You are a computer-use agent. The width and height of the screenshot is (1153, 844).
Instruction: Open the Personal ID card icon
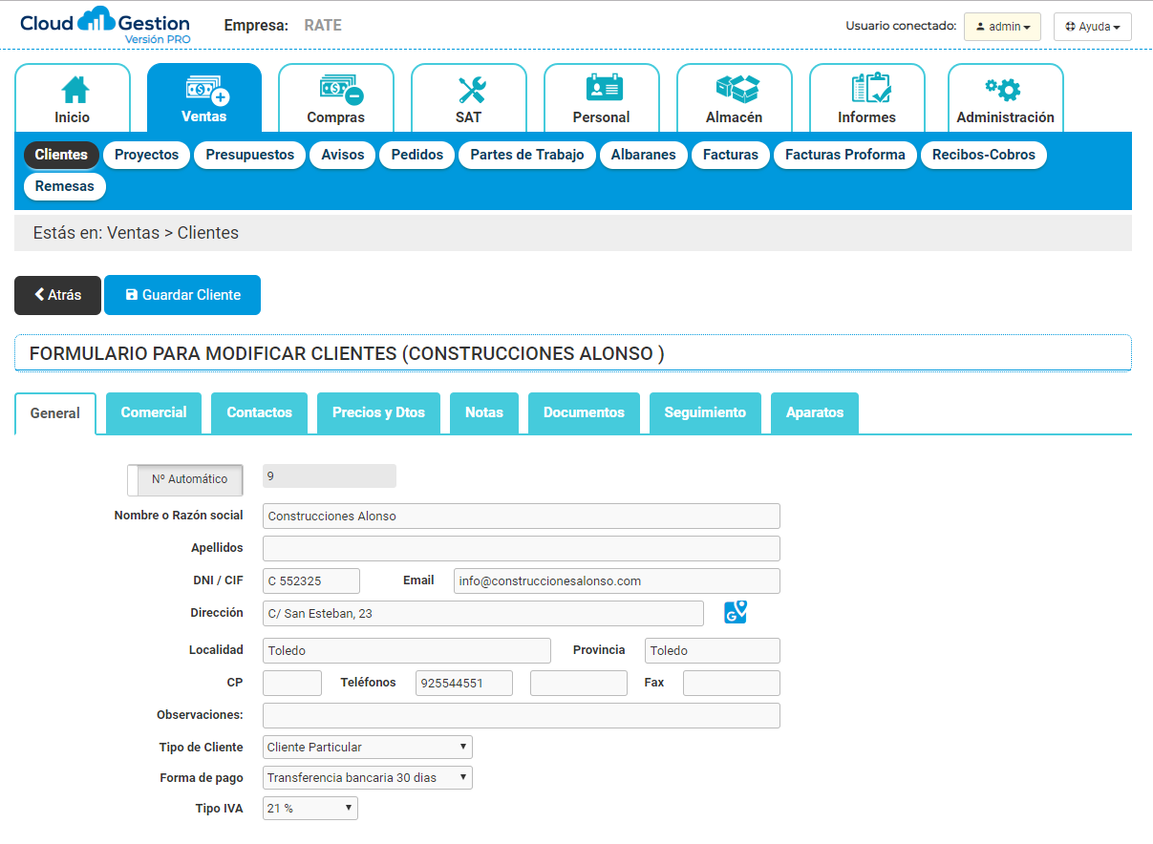604,88
